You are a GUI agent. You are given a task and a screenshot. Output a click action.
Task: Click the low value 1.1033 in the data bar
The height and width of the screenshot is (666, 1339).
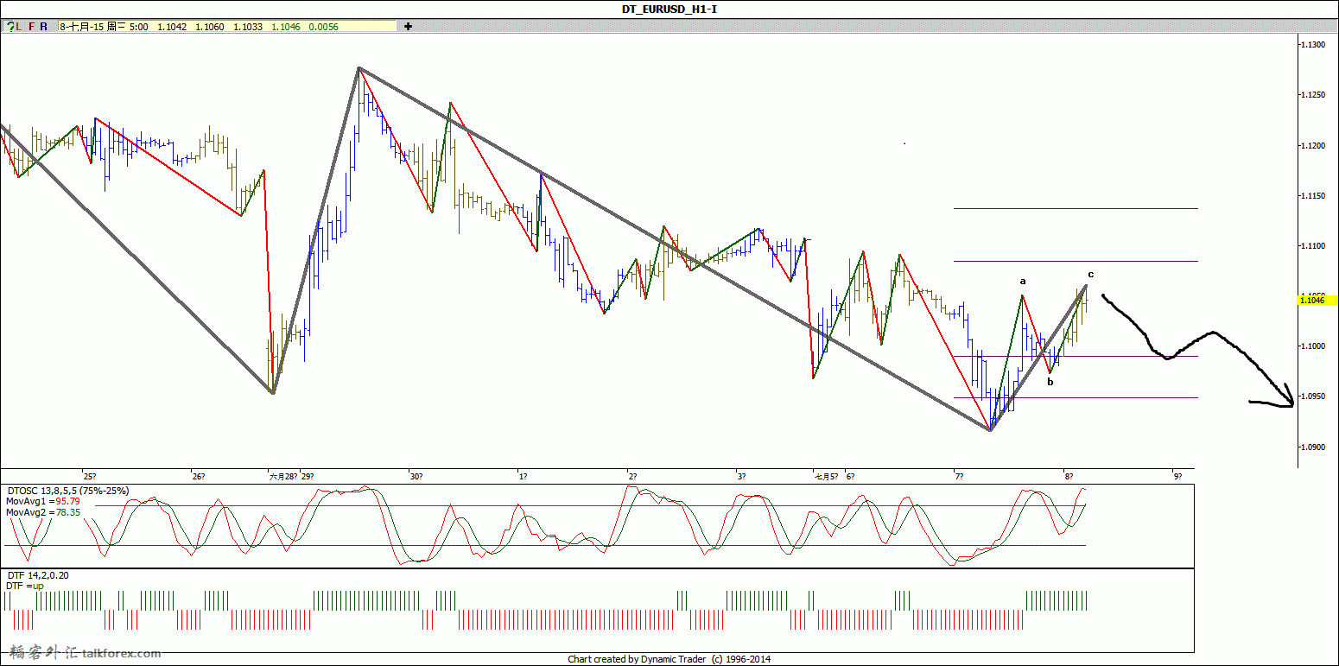pyautogui.click(x=248, y=27)
